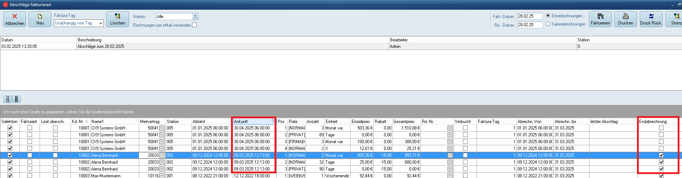Click into the Fakt.-Datum date field
This screenshot has height=178, width=682.
[530, 16]
